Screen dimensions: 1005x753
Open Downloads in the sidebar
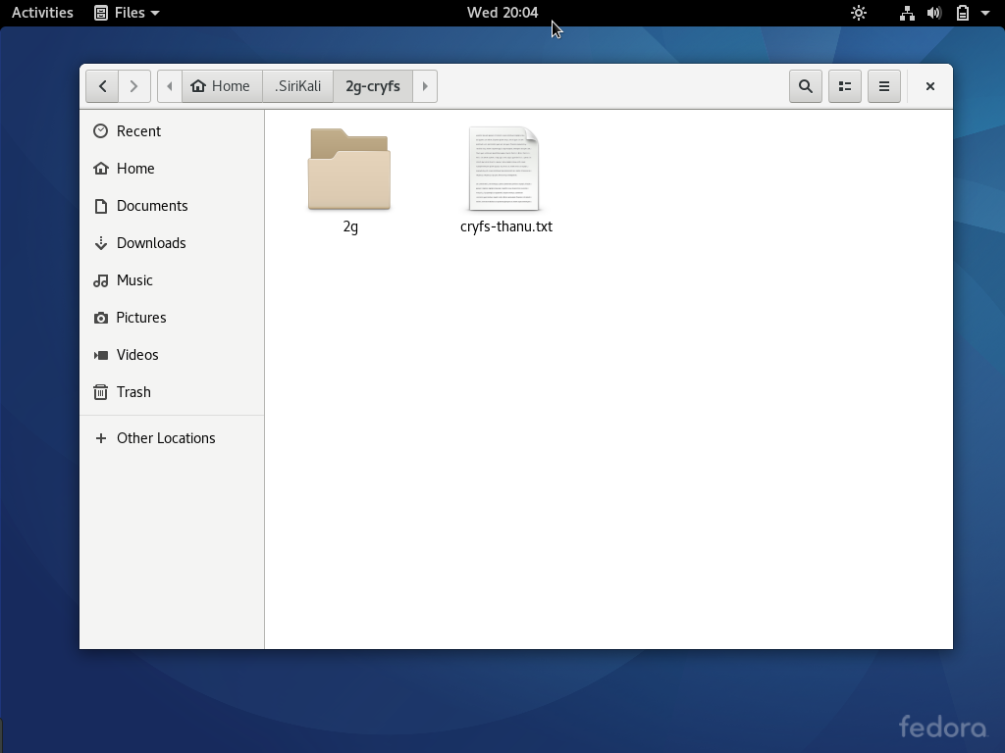[x=172, y=243]
